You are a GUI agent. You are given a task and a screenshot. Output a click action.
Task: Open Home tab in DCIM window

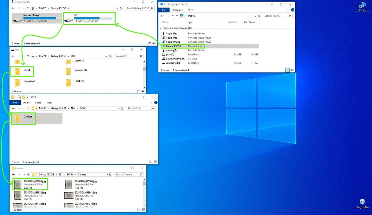click(x=26, y=102)
